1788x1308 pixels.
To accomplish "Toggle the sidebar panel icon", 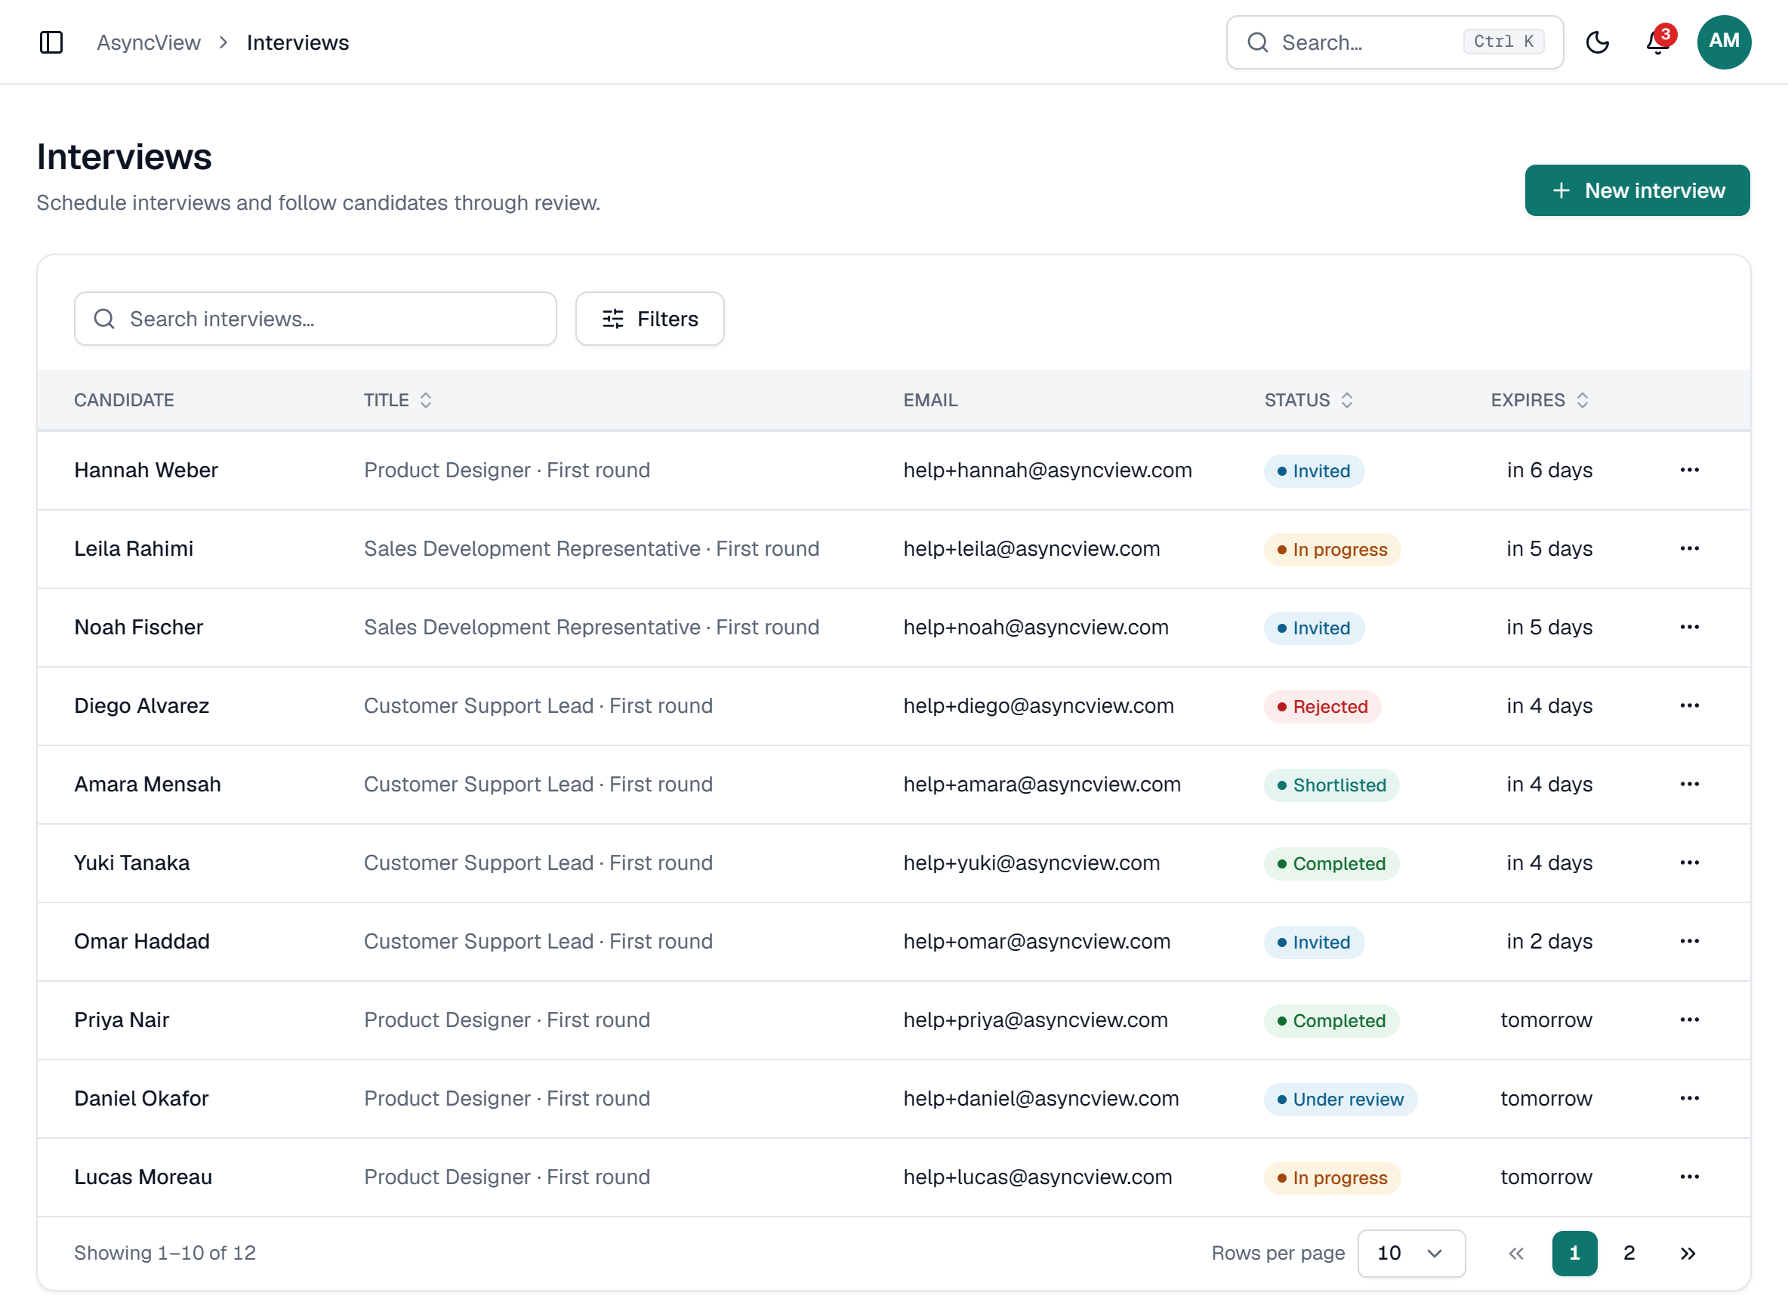I will click(x=51, y=42).
